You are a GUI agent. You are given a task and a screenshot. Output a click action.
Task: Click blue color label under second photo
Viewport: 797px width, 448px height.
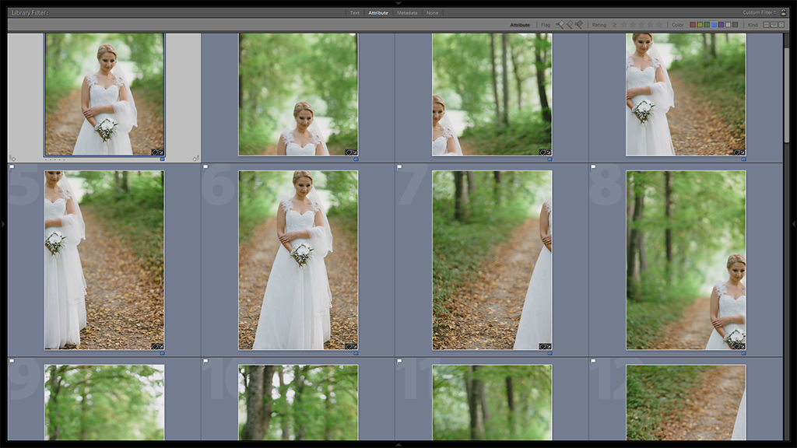tap(356, 159)
